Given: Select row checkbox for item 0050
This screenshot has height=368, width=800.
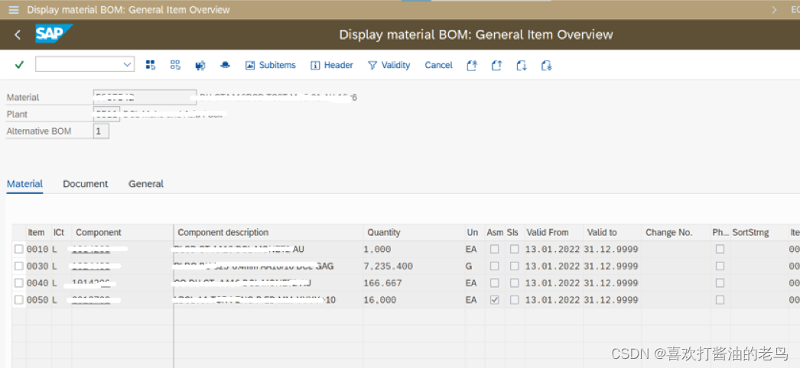Looking at the screenshot, I should [19, 300].
